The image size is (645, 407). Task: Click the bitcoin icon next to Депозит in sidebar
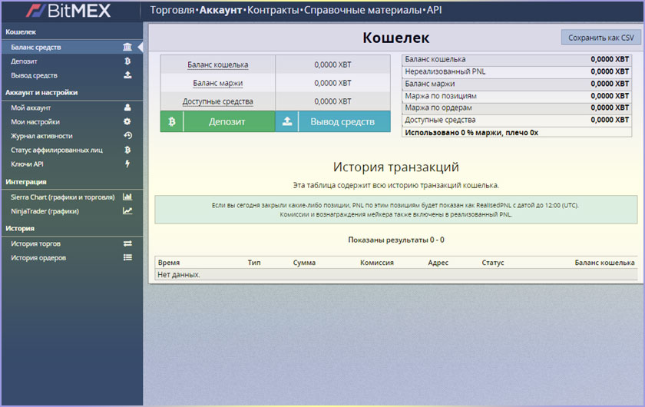tap(127, 61)
